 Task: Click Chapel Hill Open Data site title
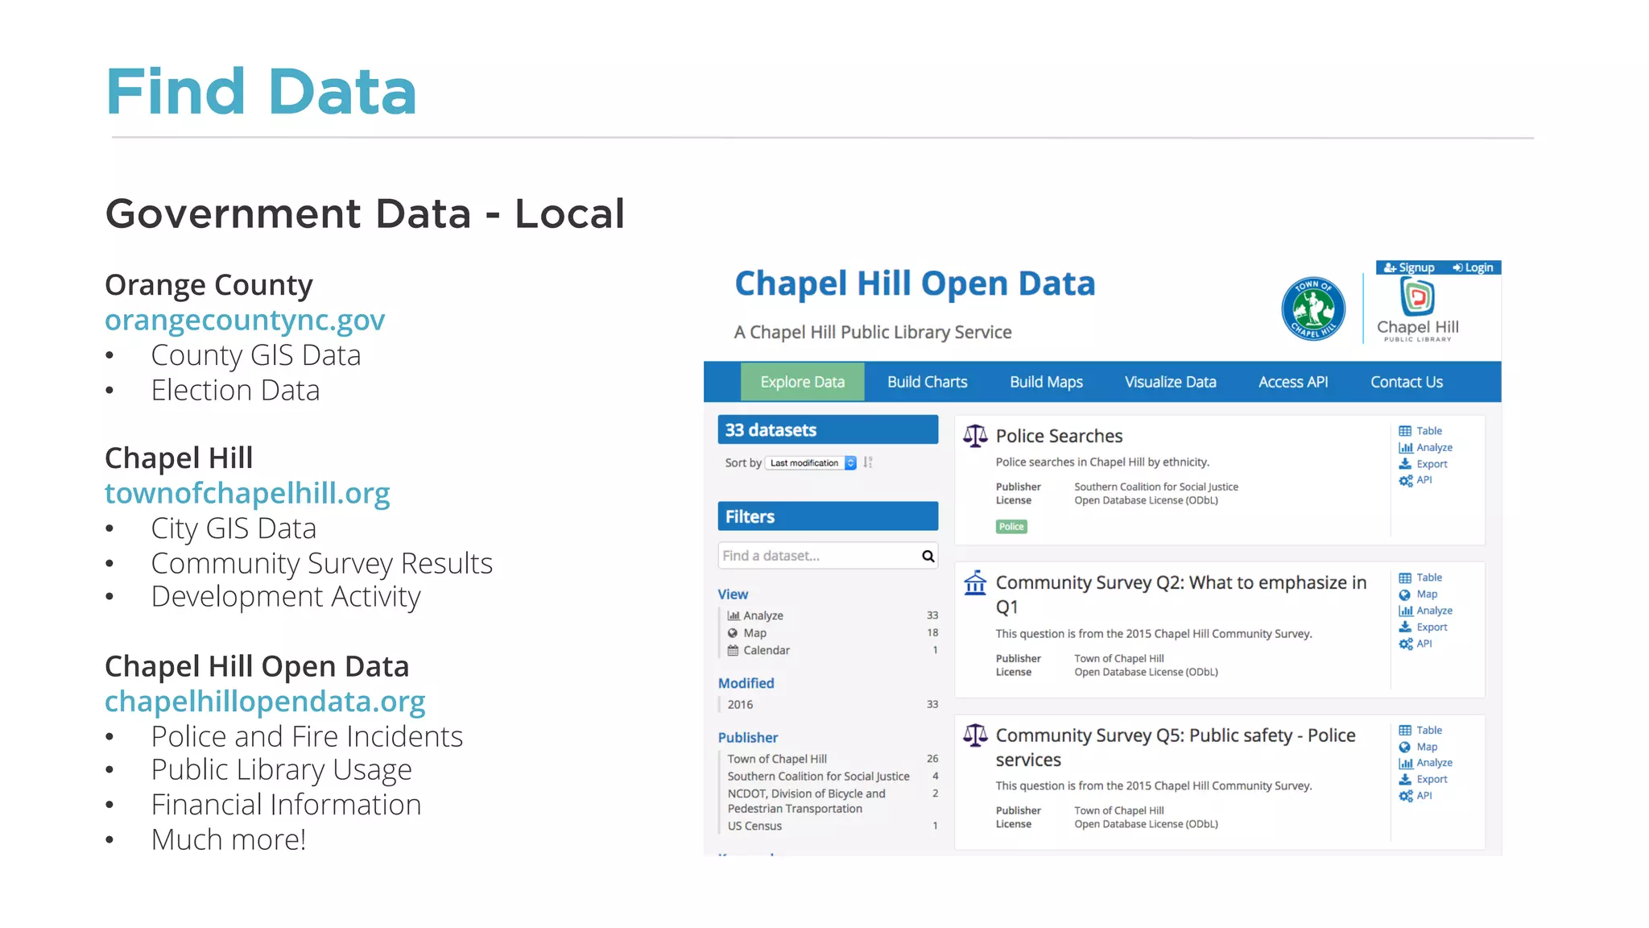click(915, 284)
